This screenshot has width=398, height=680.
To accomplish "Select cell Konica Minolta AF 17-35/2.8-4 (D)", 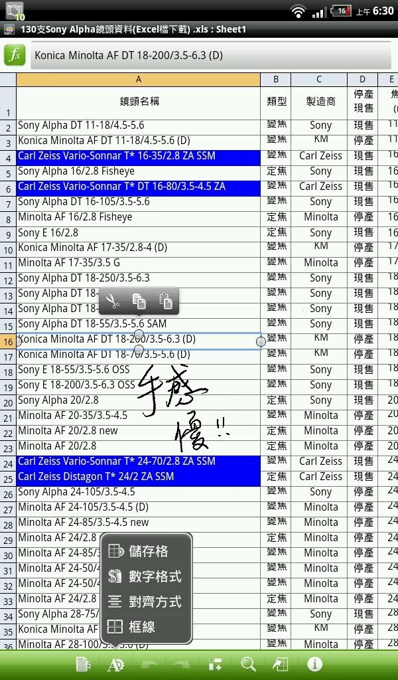I will coord(139,248).
